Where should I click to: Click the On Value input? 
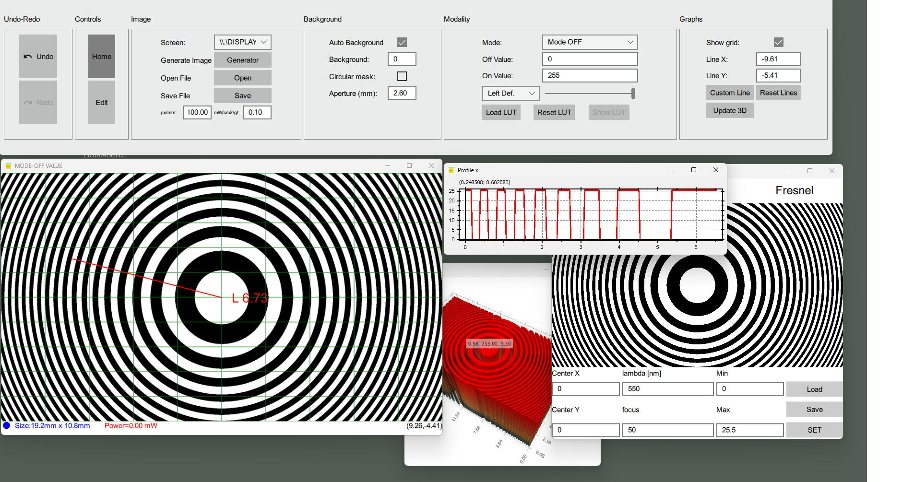[590, 75]
